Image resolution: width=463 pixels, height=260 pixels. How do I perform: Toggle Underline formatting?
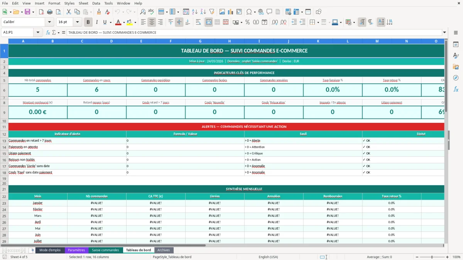[105, 22]
